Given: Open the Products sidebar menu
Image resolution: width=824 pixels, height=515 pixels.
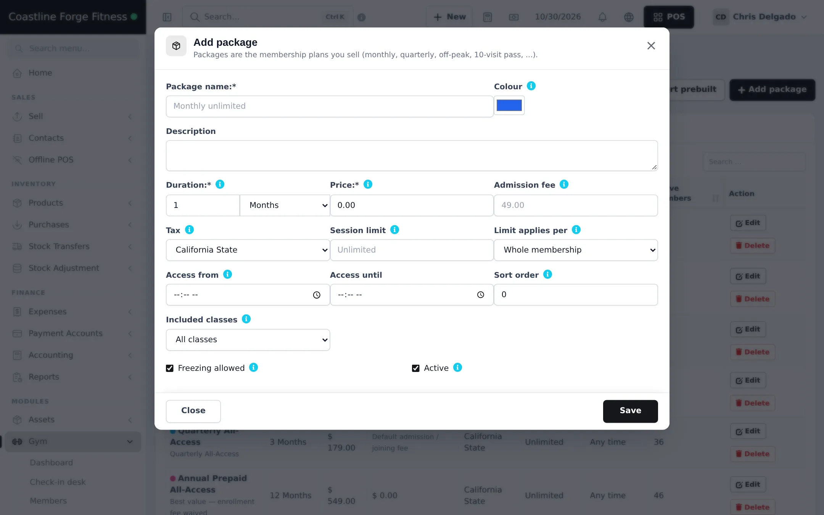Looking at the screenshot, I should [x=72, y=203].
